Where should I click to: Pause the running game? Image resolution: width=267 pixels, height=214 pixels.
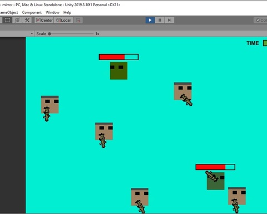click(160, 20)
